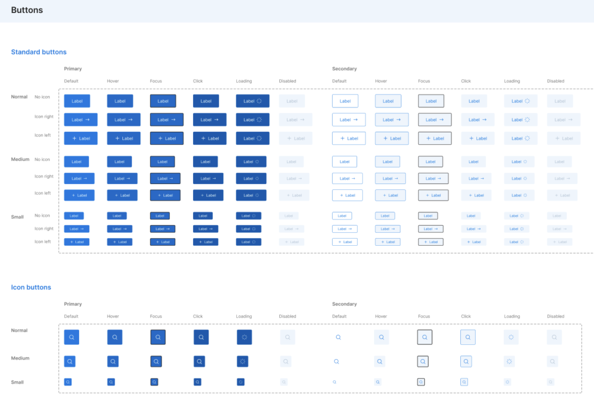Viewport: 594px width, 415px height.
Task: Click Primary Medium Focus search icon button
Action: (x=156, y=361)
